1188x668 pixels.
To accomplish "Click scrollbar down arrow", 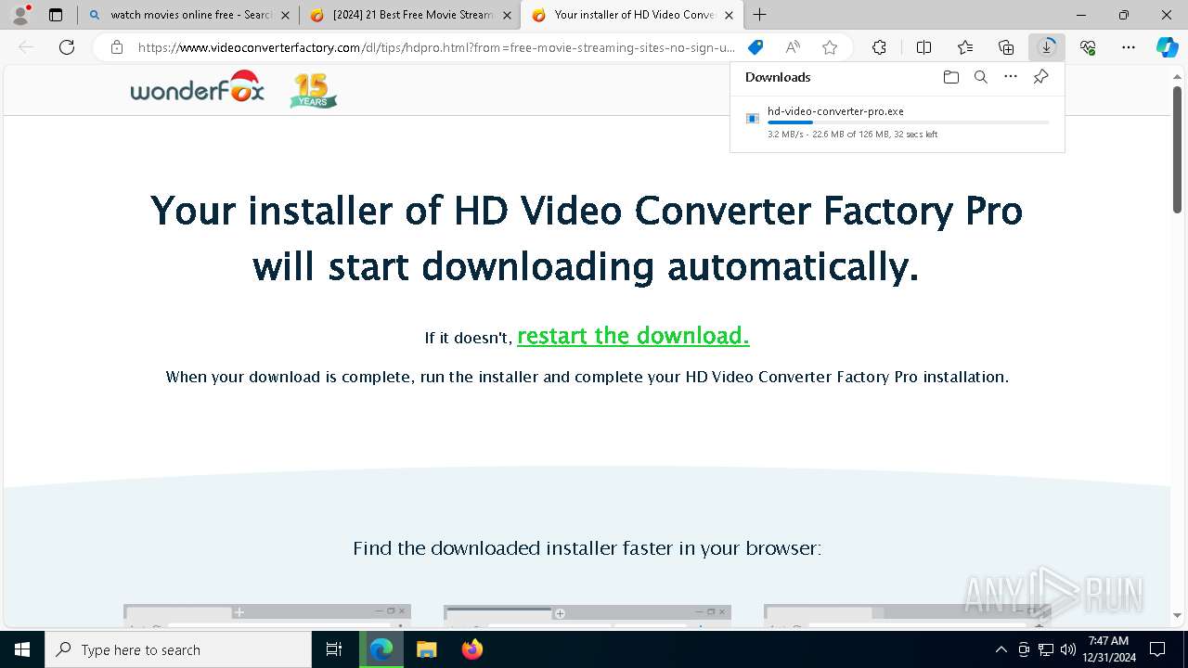I will [1177, 615].
